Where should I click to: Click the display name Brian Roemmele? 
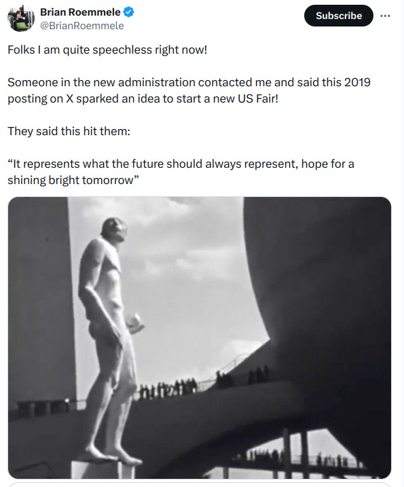[x=80, y=12]
